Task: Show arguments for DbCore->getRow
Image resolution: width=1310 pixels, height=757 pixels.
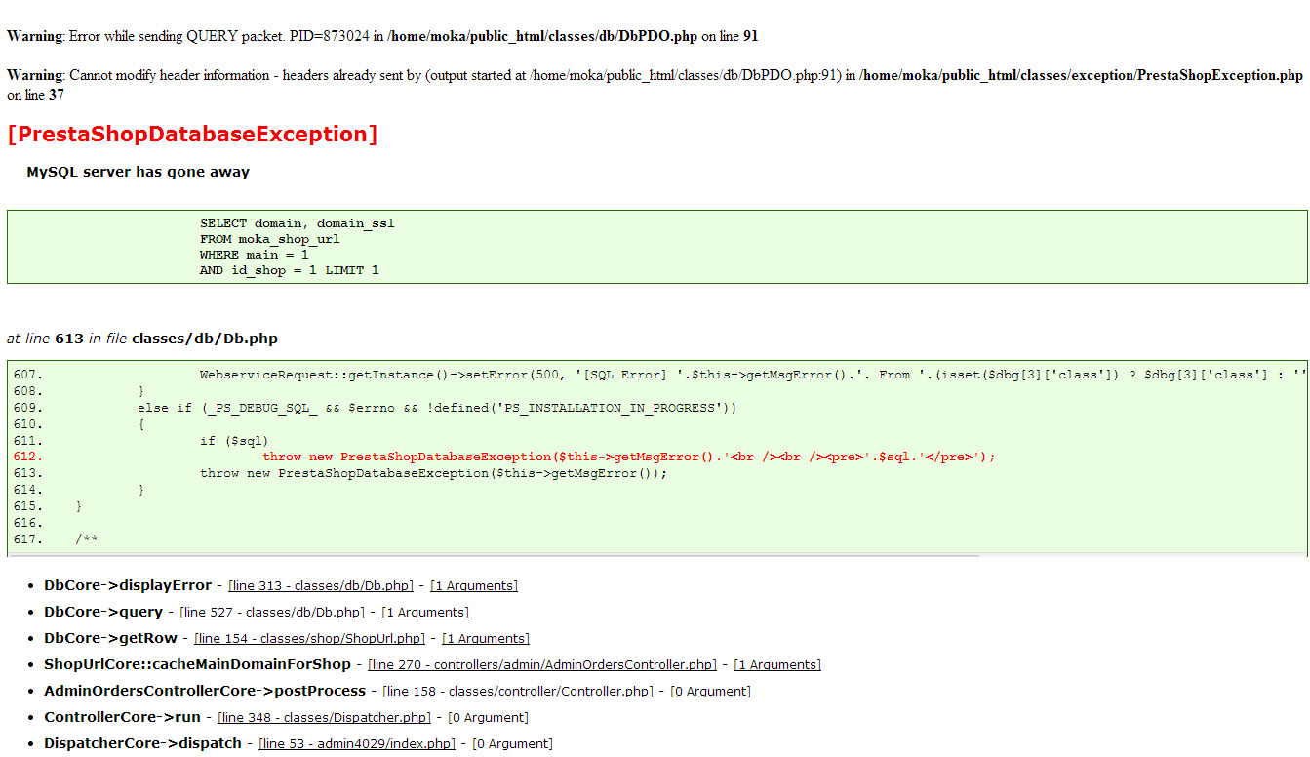Action: [486, 639]
